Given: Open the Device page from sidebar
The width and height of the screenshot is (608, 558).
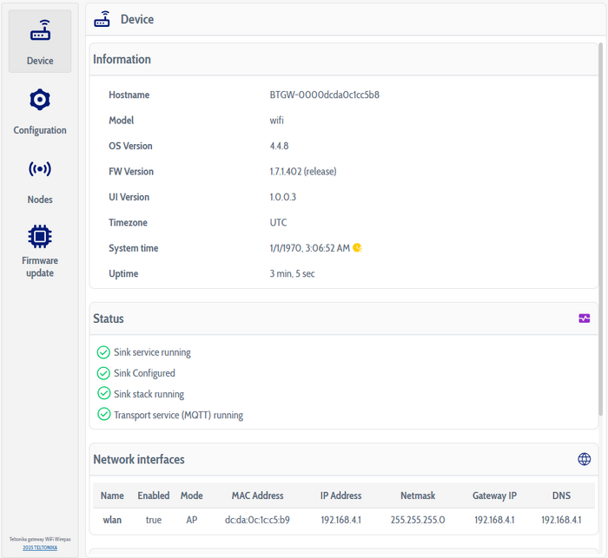Looking at the screenshot, I should tap(40, 42).
